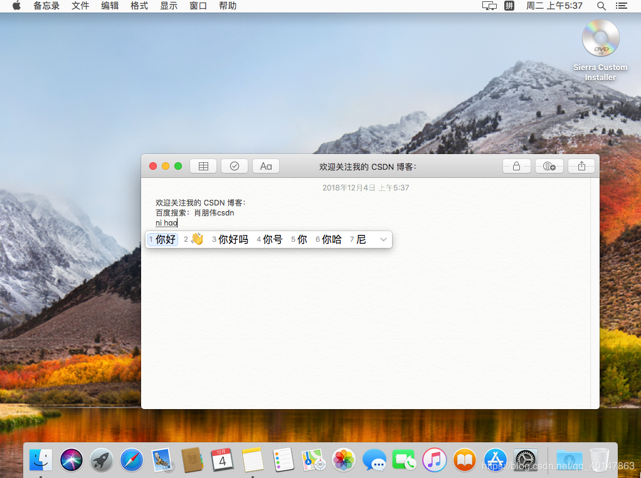Open the 显示 menu in menu bar
This screenshot has height=478, width=641.
[169, 6]
